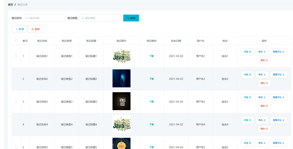The width and height of the screenshot is (293, 149).
Task: Click red 删除 button for row 笔记名称2
Action: click(264, 83)
